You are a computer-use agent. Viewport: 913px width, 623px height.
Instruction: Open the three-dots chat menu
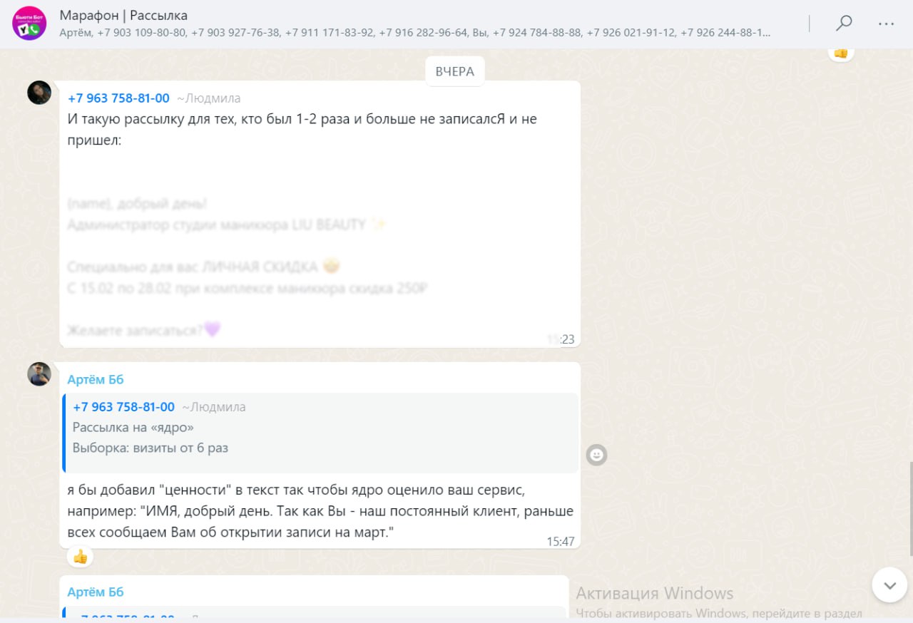pos(887,24)
